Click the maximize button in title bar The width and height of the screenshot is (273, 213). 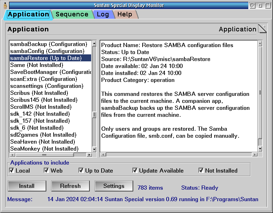tap(268, 6)
